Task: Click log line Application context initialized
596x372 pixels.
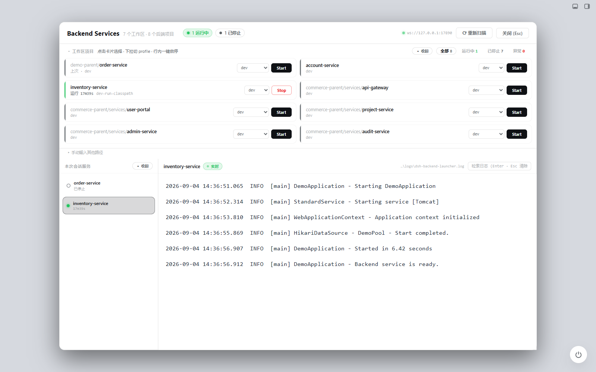Action: click(x=323, y=217)
